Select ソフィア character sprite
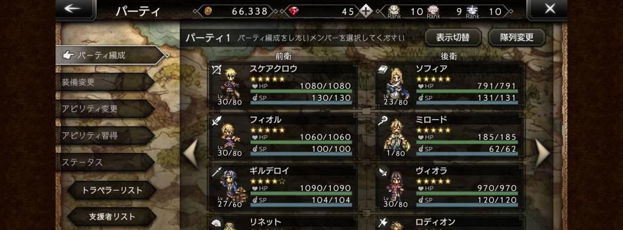 pyautogui.click(x=396, y=85)
